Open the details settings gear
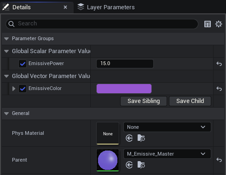 tap(219, 24)
